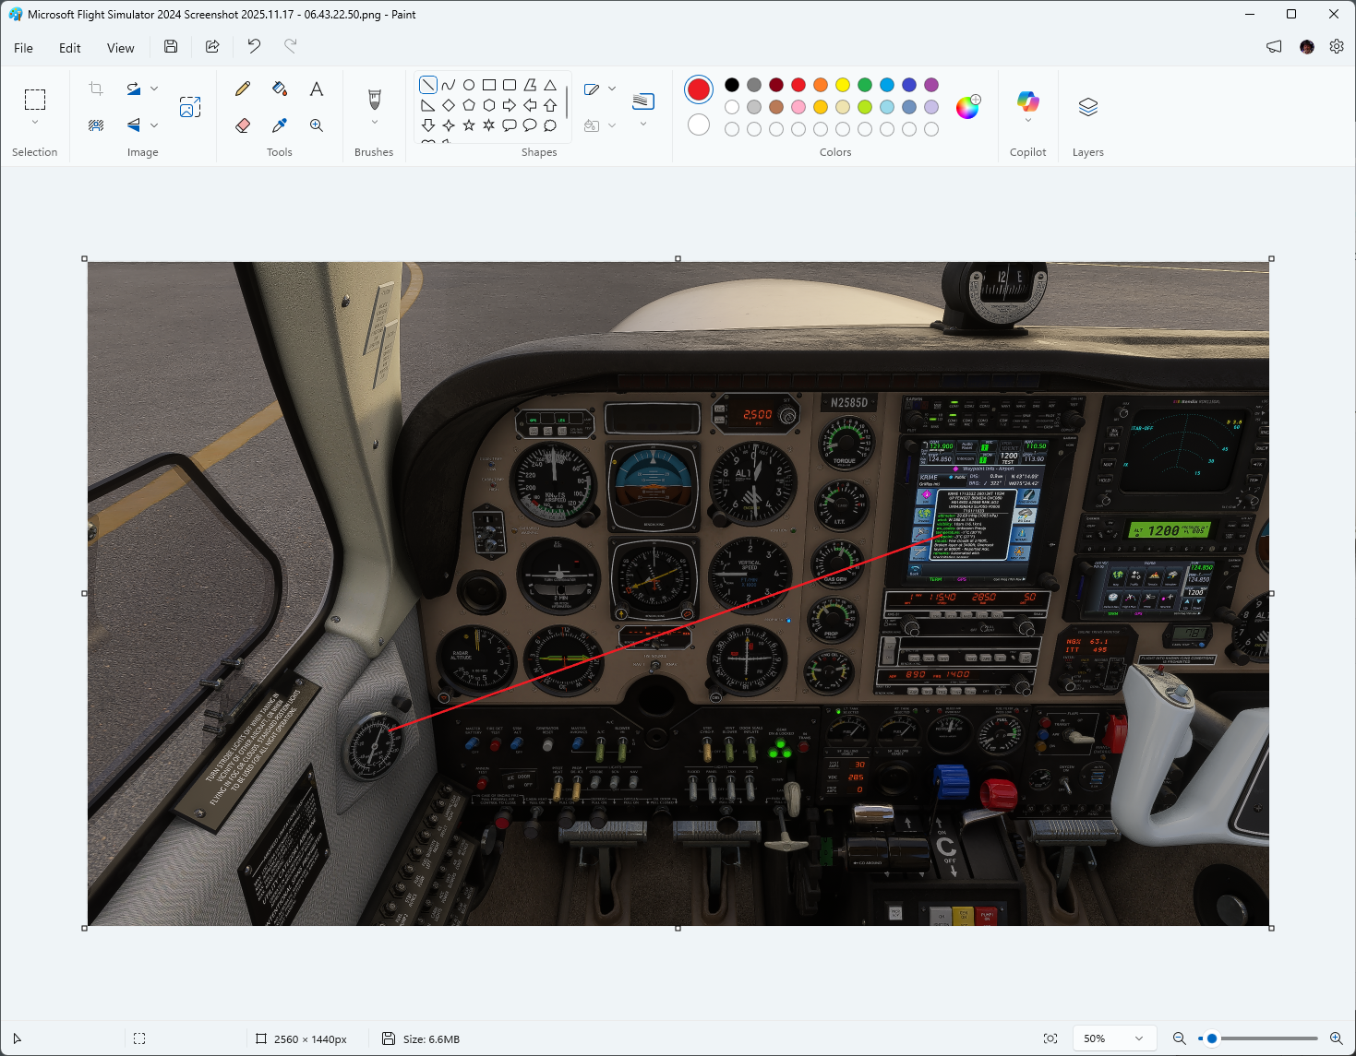
Task: Open the View menu
Action: (120, 47)
